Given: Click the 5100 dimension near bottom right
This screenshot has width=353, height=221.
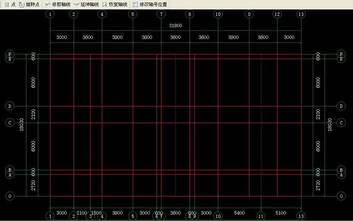Looking at the screenshot, I should (x=281, y=213).
